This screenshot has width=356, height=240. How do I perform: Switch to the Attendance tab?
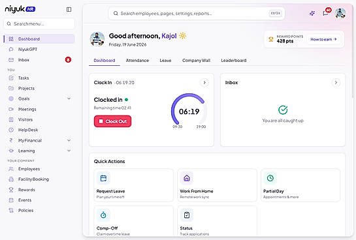[137, 61]
